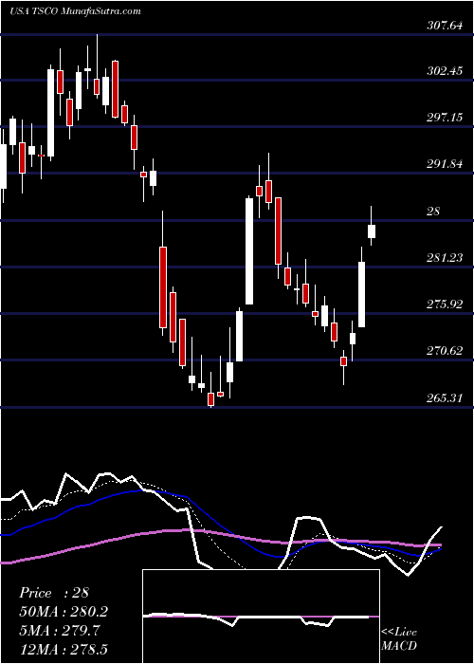The width and height of the screenshot is (474, 664).
Task: Click the '12MA : 278.5' readout
Action: [64, 649]
